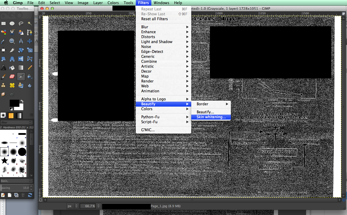Click the Move tool icon
This screenshot has width=347, height=215.
pos(30,41)
